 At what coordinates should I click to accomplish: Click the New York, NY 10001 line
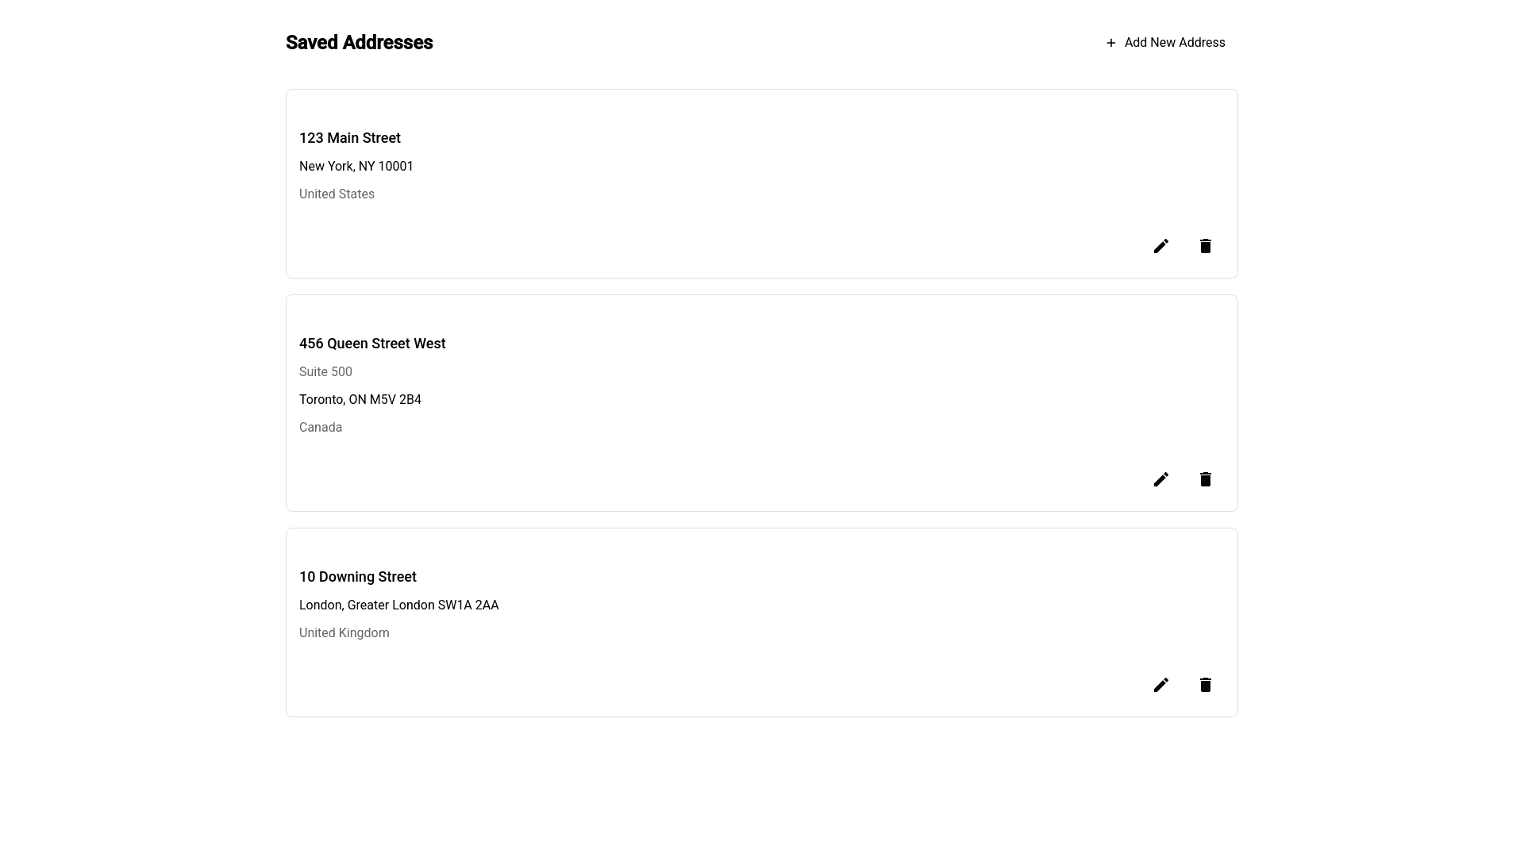click(x=356, y=167)
